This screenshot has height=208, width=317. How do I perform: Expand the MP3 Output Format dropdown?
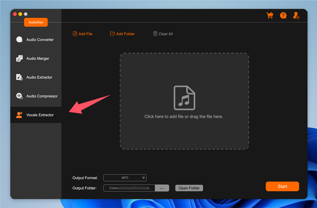pyautogui.click(x=125, y=178)
